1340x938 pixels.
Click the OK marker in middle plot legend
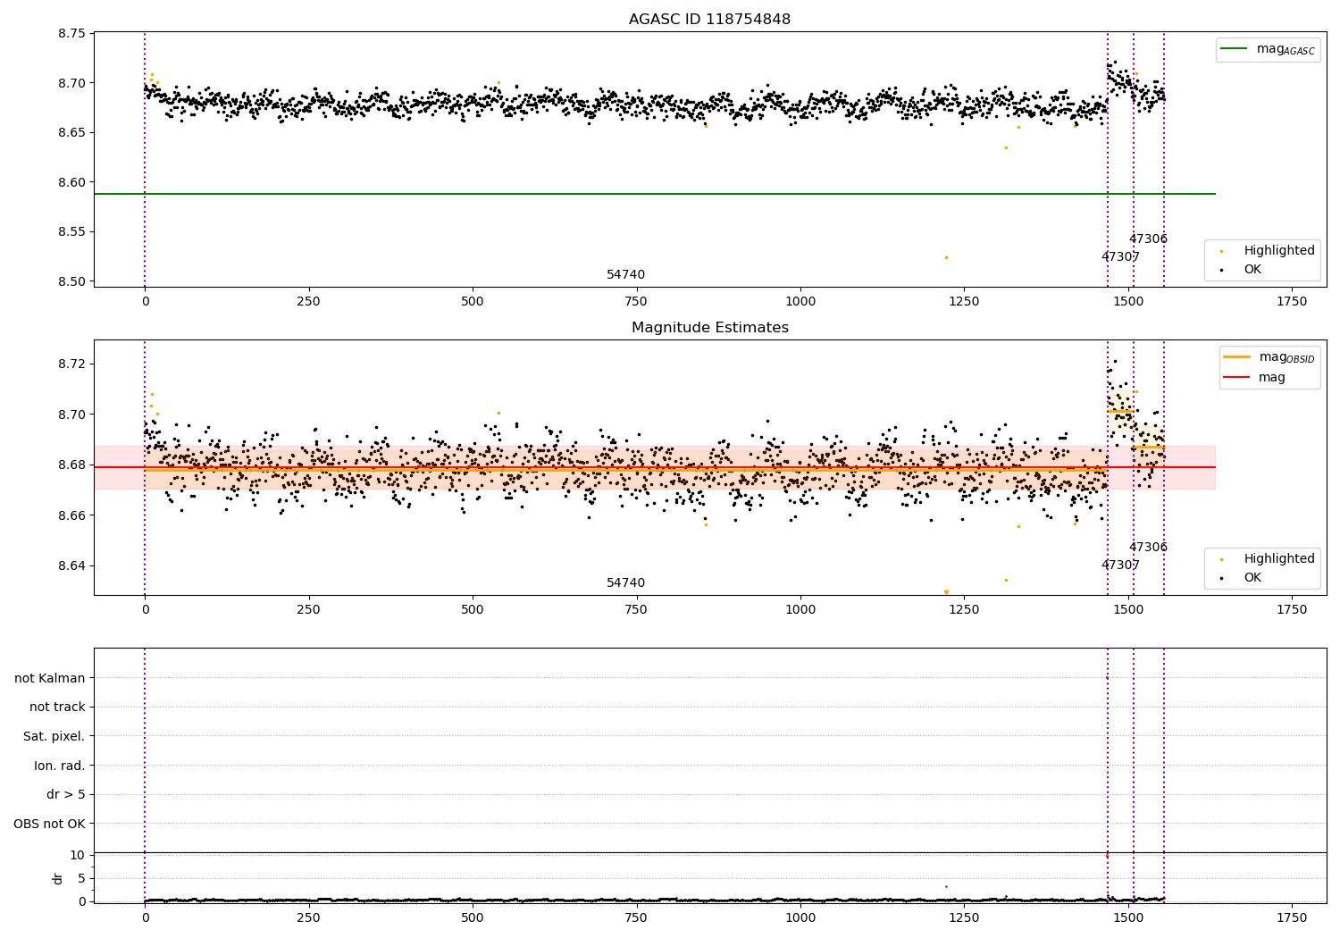[x=1221, y=578]
